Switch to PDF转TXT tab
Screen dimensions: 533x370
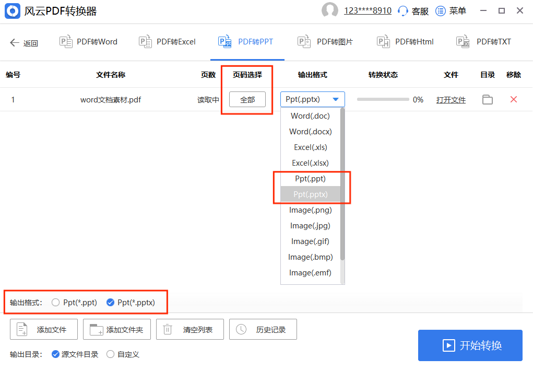493,42
